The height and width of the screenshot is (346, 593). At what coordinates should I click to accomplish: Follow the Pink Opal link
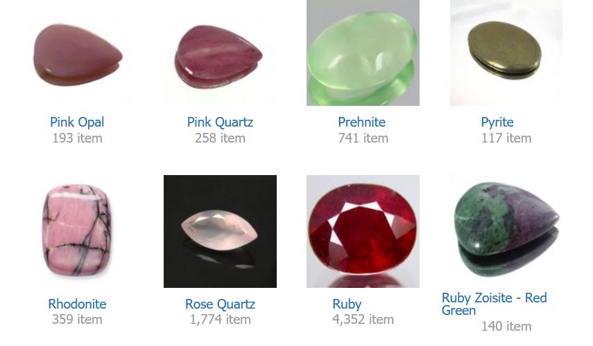coord(77,122)
